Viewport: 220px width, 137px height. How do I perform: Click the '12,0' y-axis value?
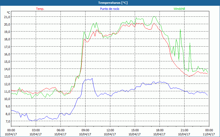coord(7,84)
